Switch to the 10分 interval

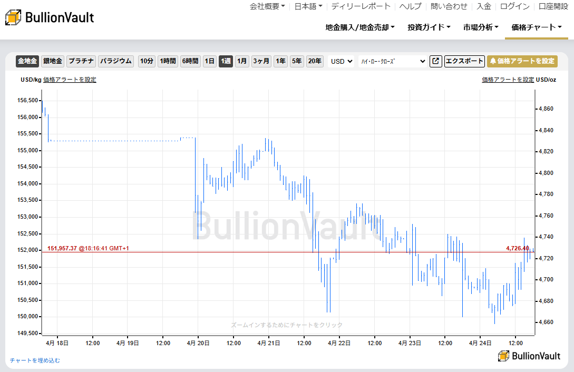146,61
